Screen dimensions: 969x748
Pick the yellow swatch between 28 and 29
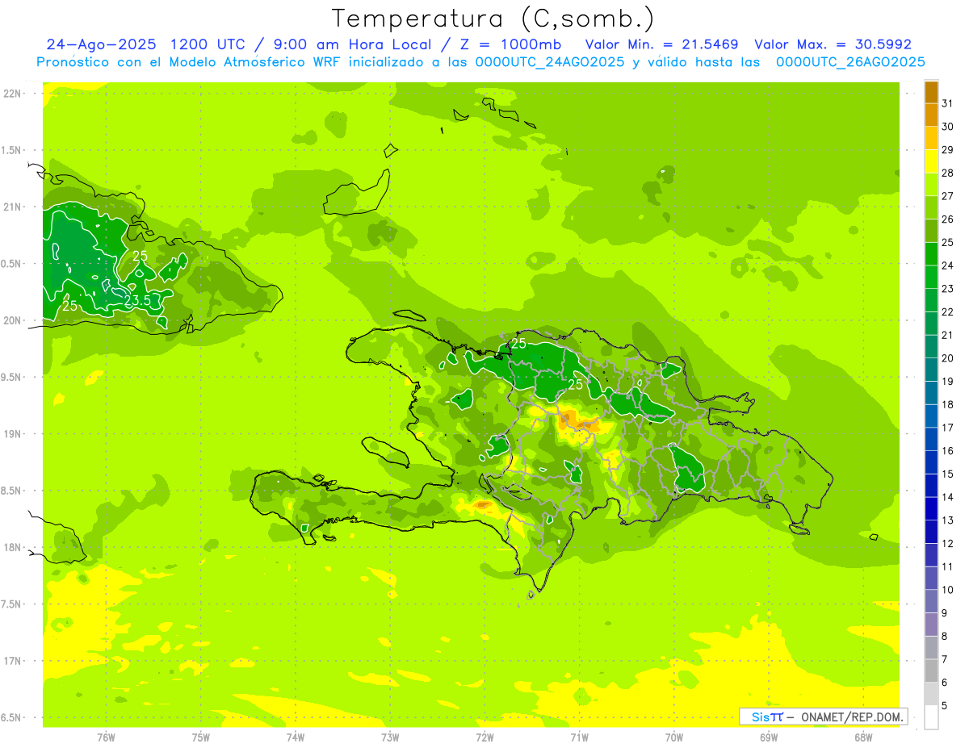(931, 161)
